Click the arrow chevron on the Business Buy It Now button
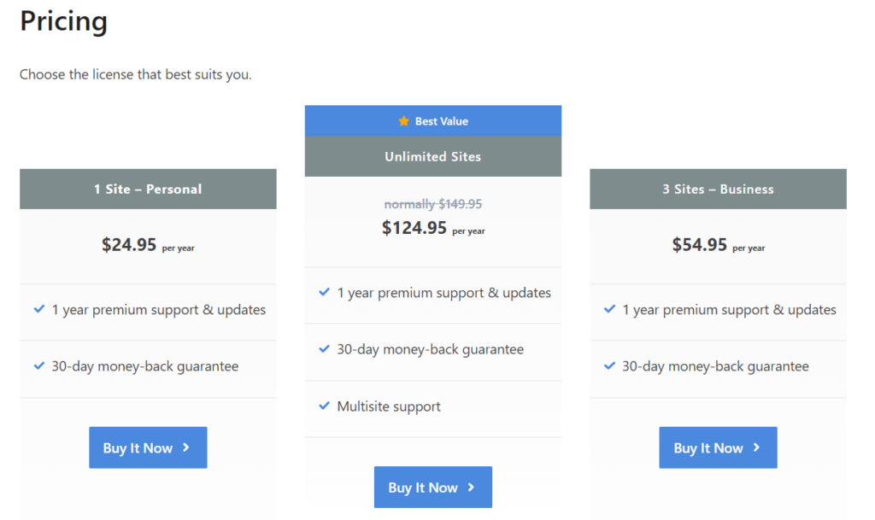The width and height of the screenshot is (875, 520). (x=757, y=447)
